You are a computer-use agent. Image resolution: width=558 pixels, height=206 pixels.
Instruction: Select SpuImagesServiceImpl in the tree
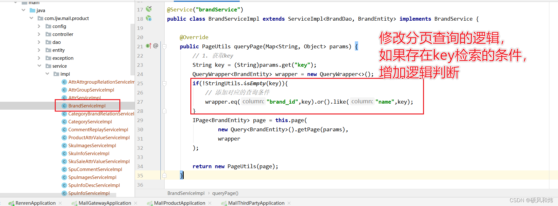92,177
